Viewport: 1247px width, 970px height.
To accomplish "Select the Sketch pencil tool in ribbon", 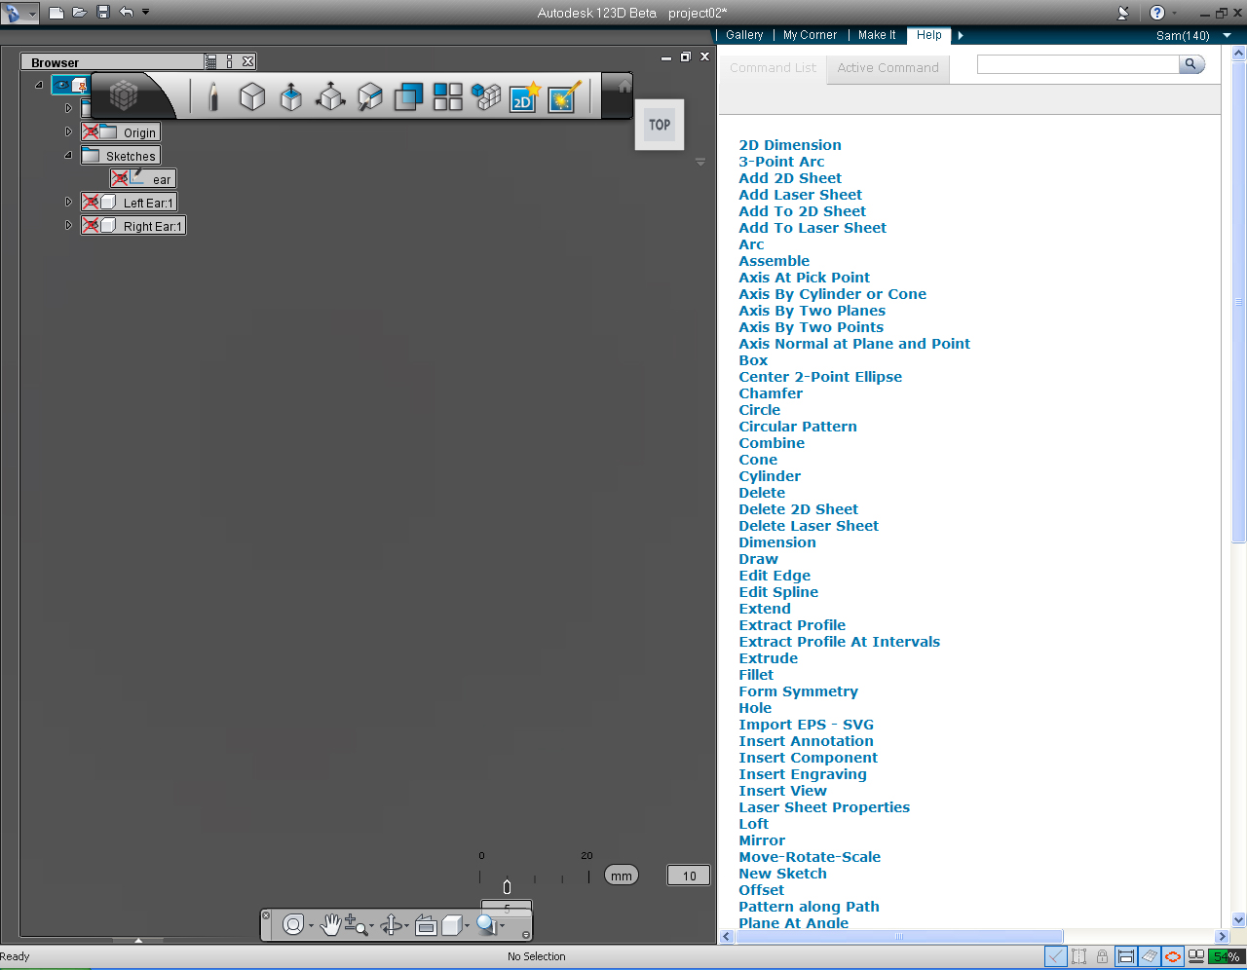I will tap(213, 96).
